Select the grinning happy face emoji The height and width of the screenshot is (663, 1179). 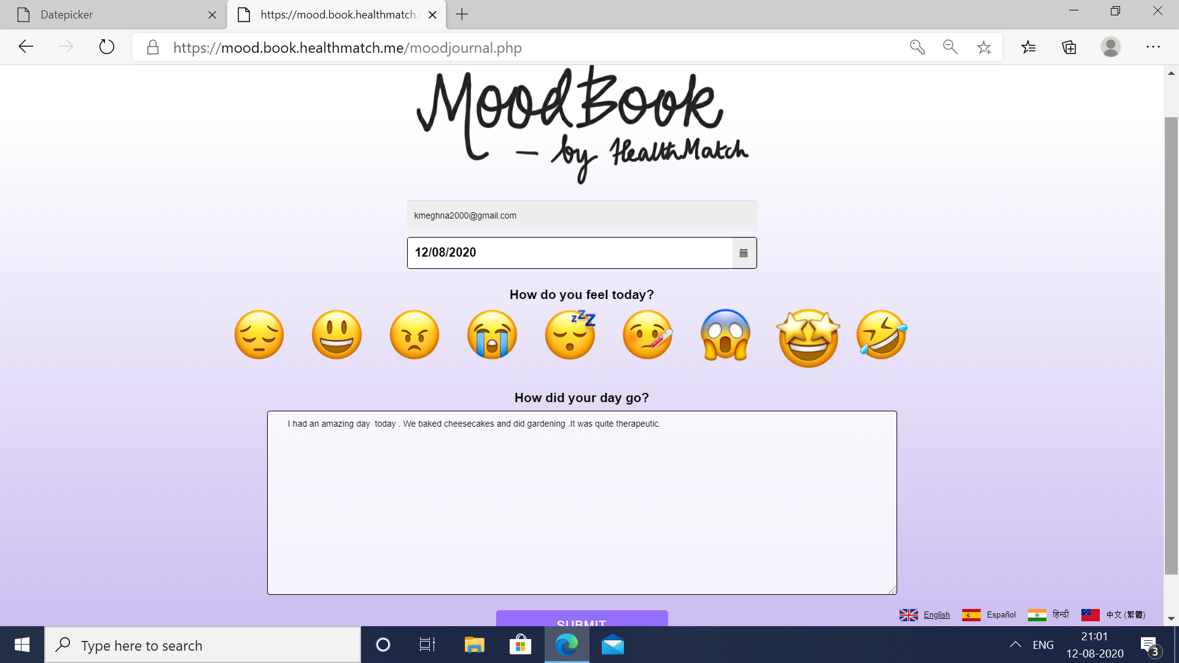click(337, 335)
